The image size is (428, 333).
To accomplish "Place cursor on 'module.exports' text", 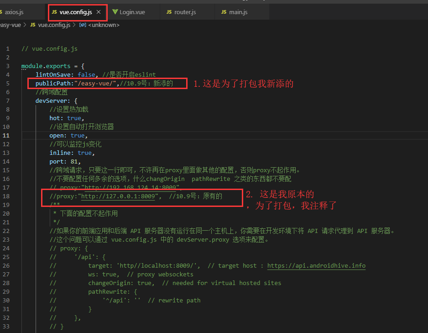I will click(46, 66).
